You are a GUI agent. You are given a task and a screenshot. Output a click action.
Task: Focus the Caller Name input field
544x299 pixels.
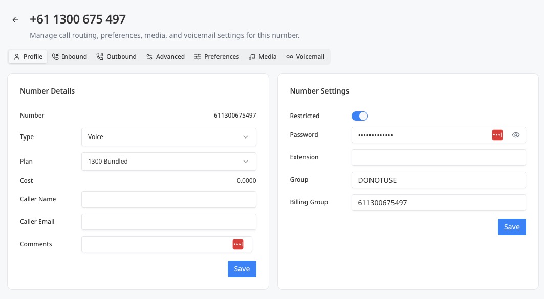click(168, 199)
